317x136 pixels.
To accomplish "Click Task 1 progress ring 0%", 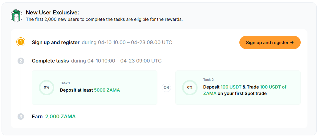I will (47, 87).
